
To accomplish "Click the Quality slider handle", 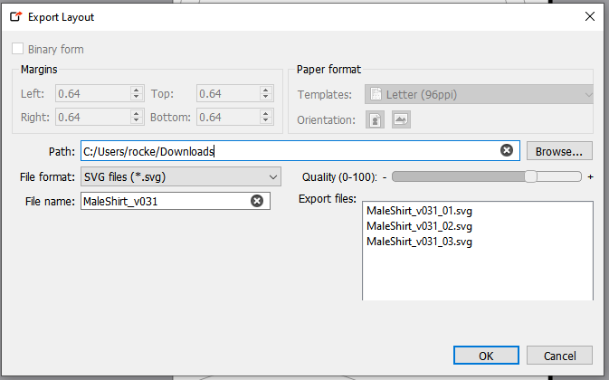I will pos(530,176).
